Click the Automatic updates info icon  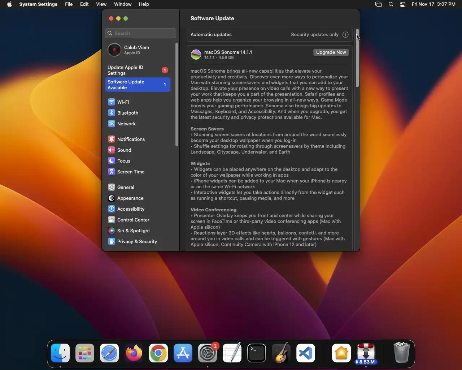click(x=345, y=35)
